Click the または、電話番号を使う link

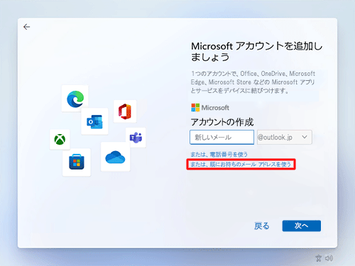[219, 155]
